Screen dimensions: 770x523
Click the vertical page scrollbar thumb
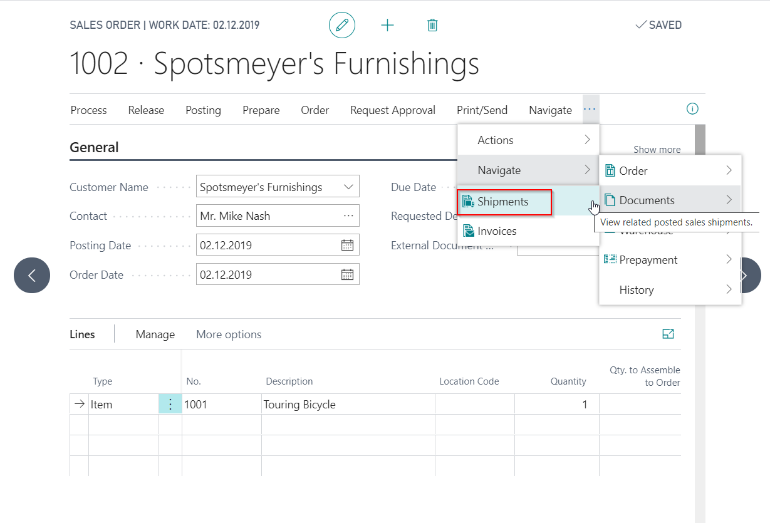(x=700, y=140)
